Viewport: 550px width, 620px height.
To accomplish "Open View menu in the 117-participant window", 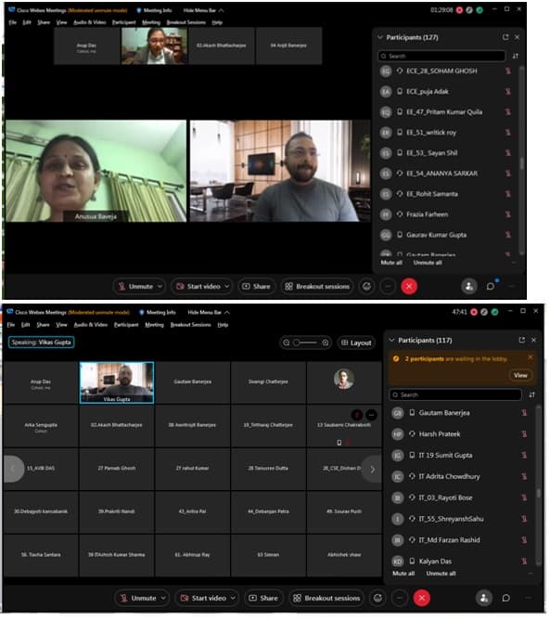I will click(x=61, y=325).
